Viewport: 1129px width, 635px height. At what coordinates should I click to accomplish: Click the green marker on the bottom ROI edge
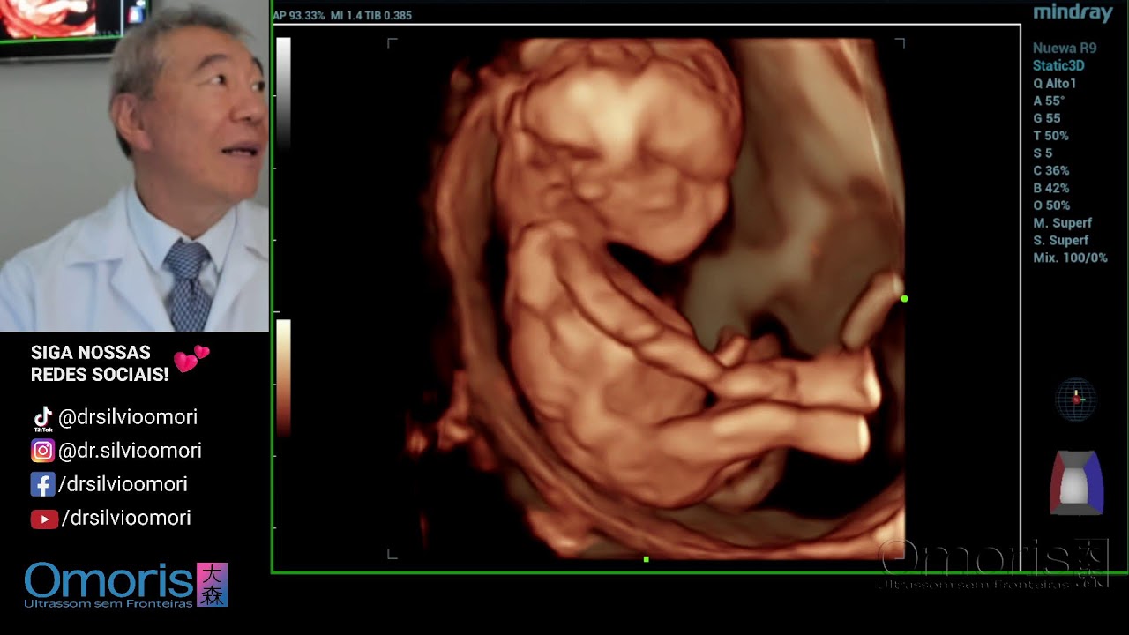tap(647, 559)
